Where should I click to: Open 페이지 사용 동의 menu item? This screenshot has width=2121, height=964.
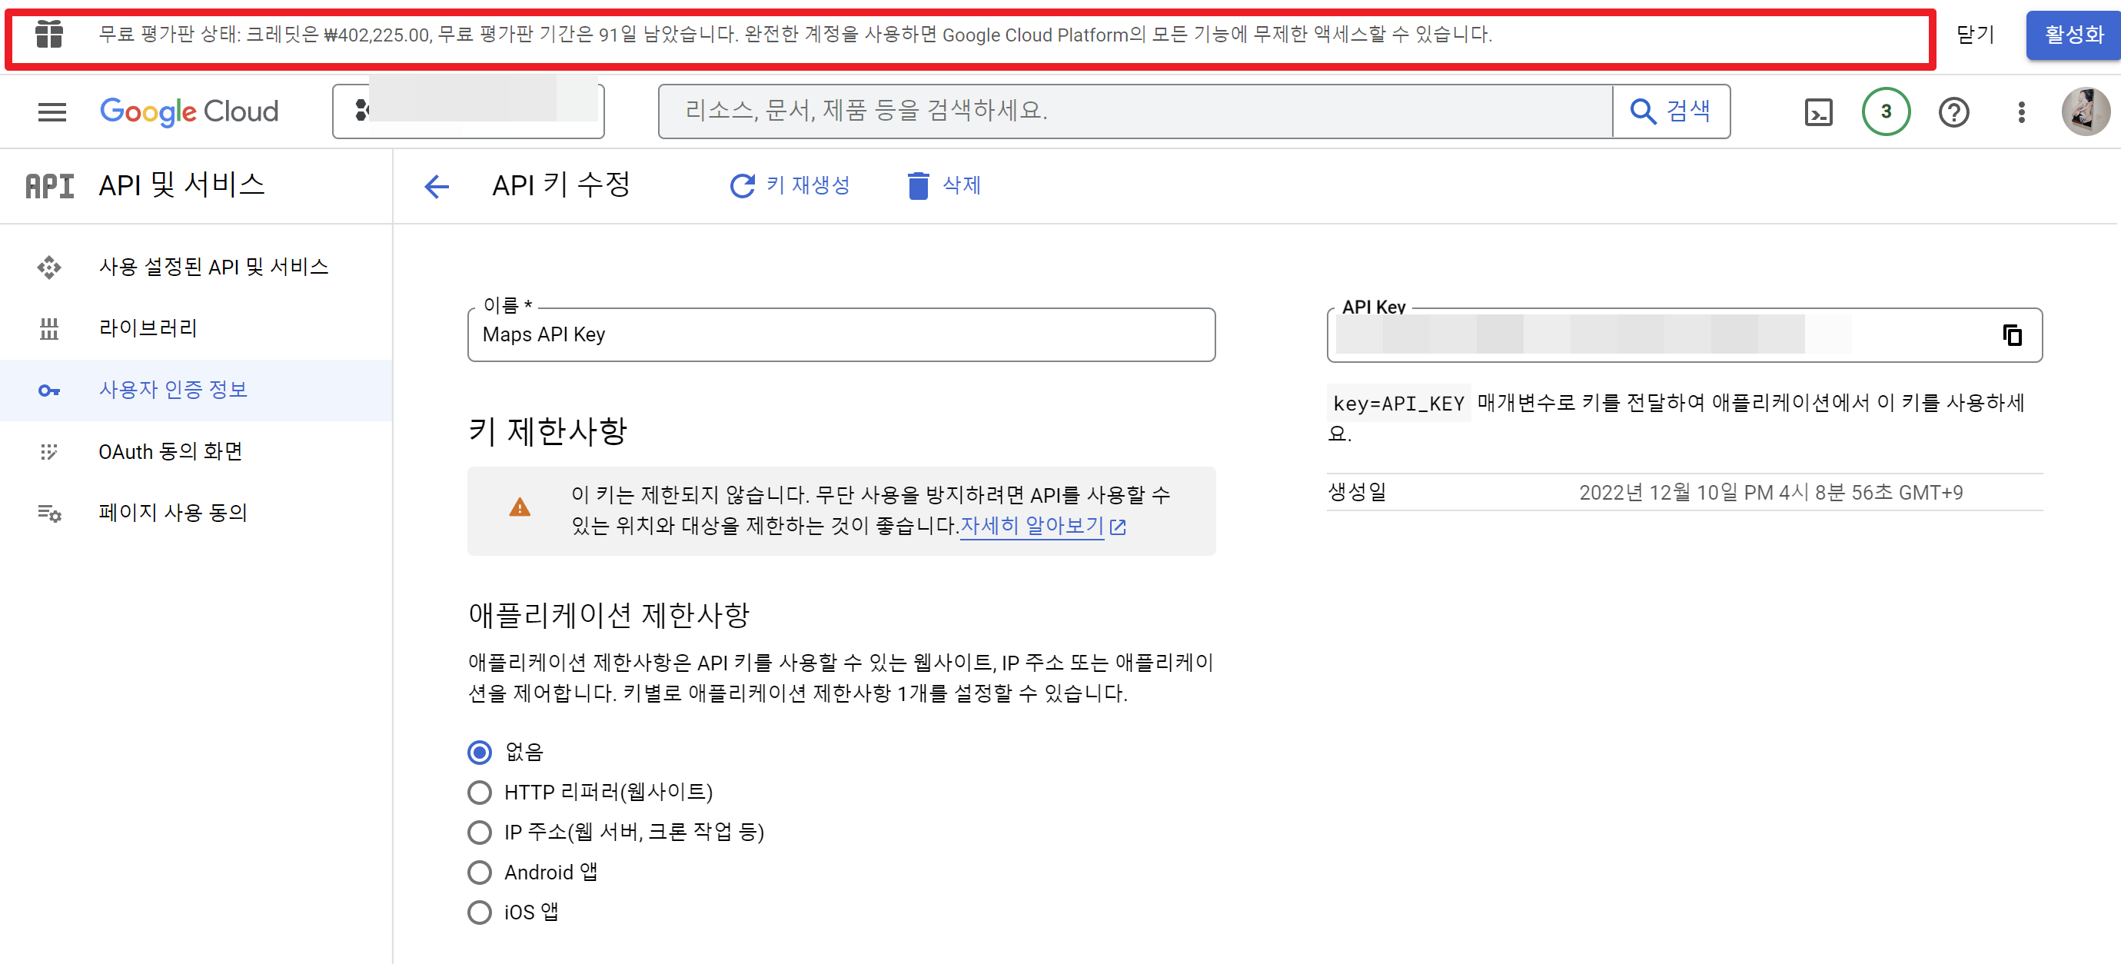pos(196,512)
